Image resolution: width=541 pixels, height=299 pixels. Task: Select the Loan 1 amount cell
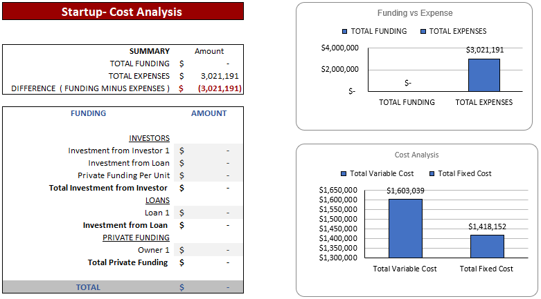coord(208,213)
